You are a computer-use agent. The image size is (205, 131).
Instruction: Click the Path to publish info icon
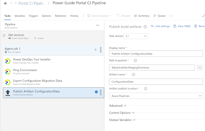click(135, 60)
